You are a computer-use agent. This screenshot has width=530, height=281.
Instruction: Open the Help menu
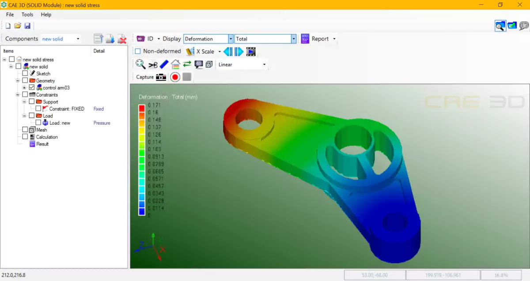click(x=46, y=14)
